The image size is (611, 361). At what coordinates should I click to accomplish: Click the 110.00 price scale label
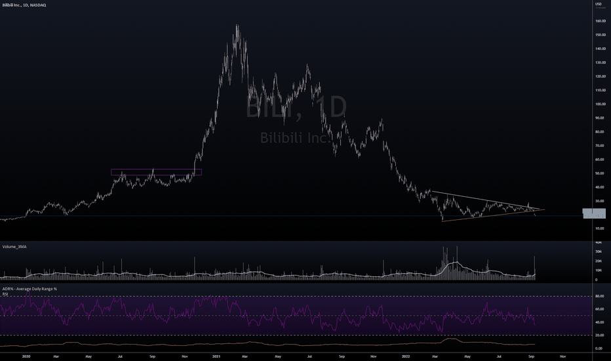tap(600, 90)
